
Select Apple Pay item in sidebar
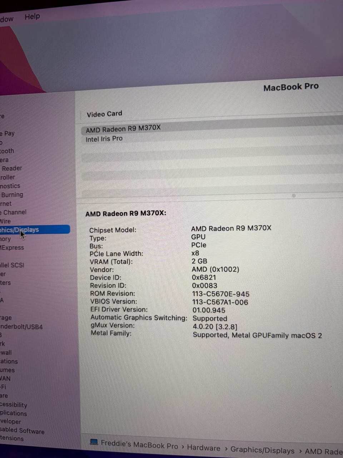7,133
